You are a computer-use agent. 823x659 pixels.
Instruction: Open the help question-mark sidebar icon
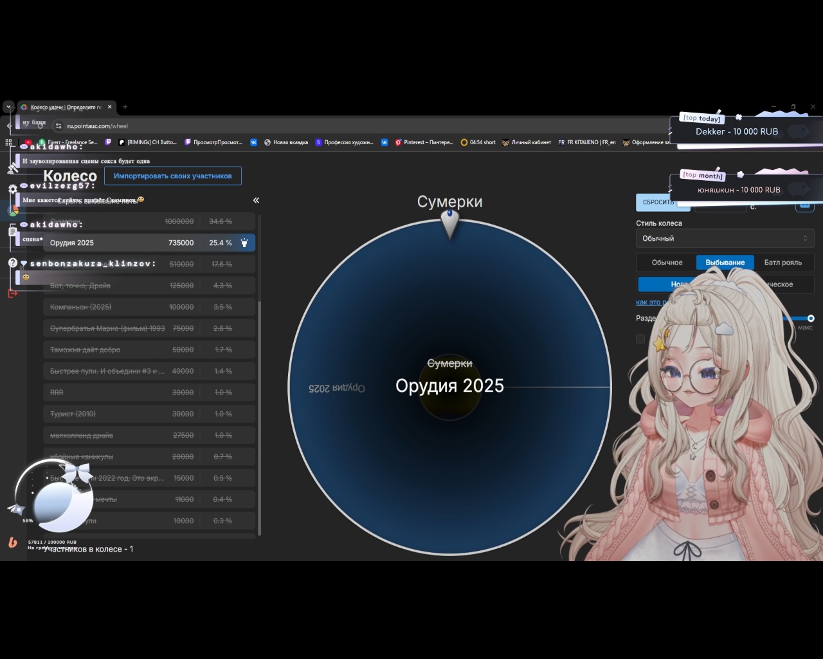point(13,263)
